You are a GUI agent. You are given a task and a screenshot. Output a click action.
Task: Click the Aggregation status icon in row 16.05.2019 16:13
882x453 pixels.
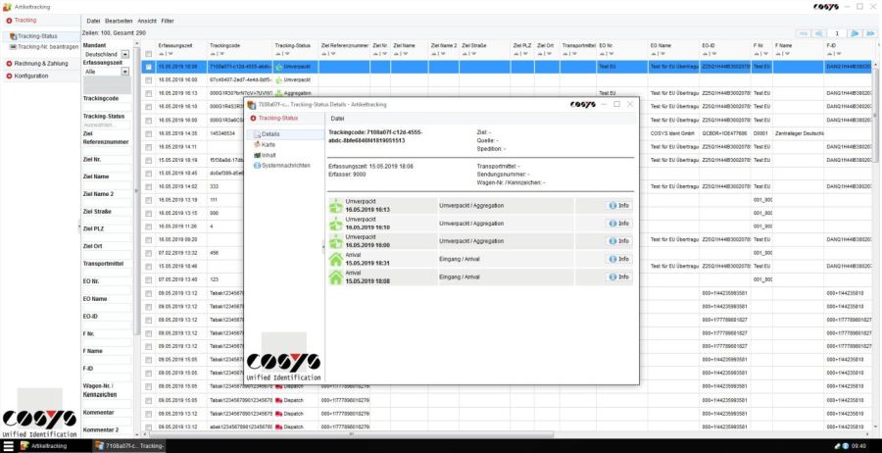pos(278,93)
